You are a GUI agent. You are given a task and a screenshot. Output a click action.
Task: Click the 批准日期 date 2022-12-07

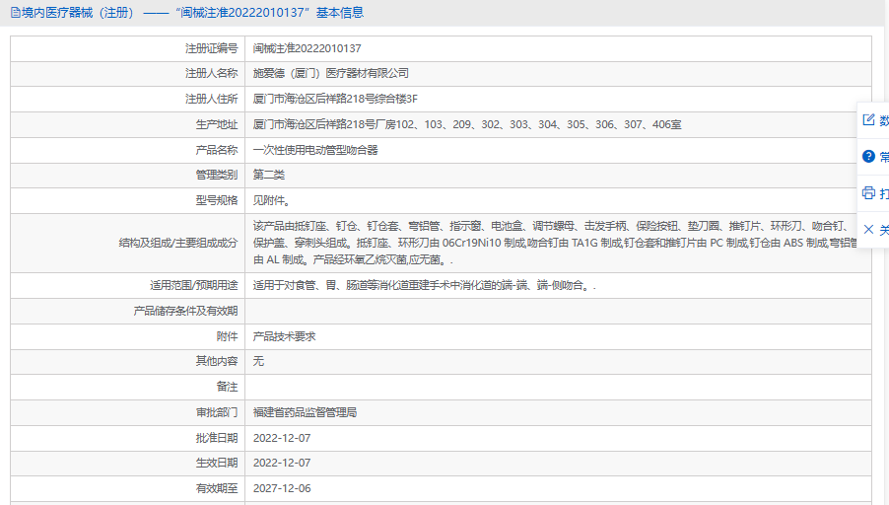282,438
